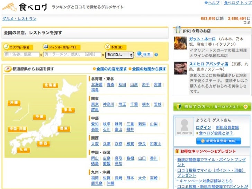
Task: Open 和歌山 prefecture link
Action: tap(155, 144)
